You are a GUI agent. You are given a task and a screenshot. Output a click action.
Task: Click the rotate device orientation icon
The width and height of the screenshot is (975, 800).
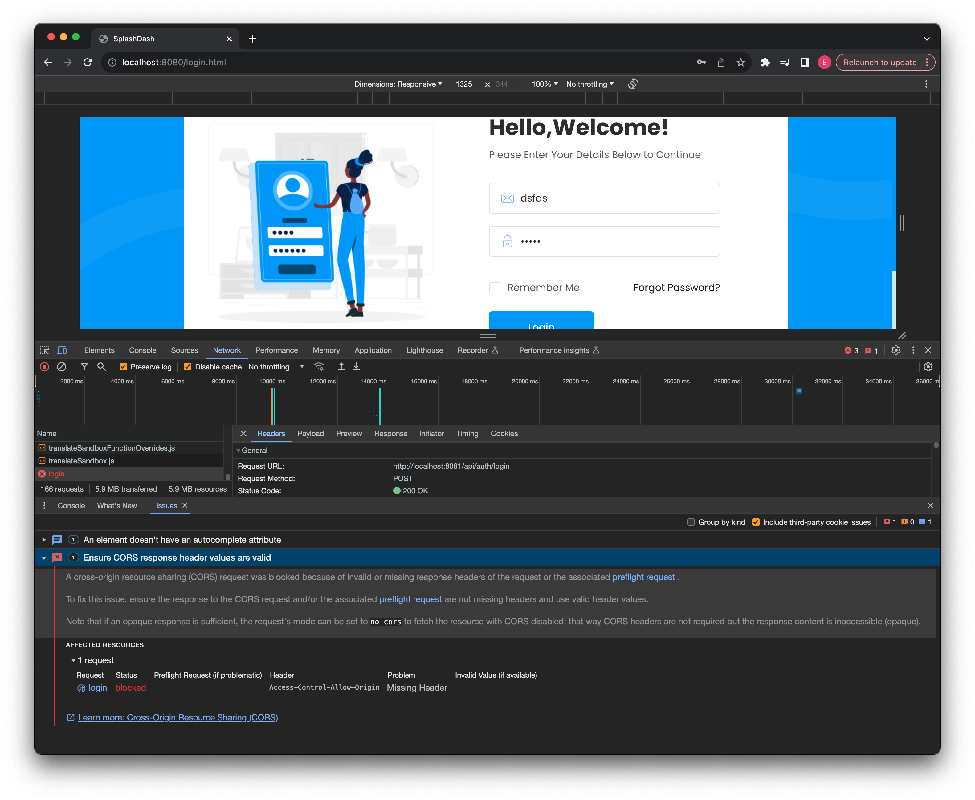coord(633,84)
